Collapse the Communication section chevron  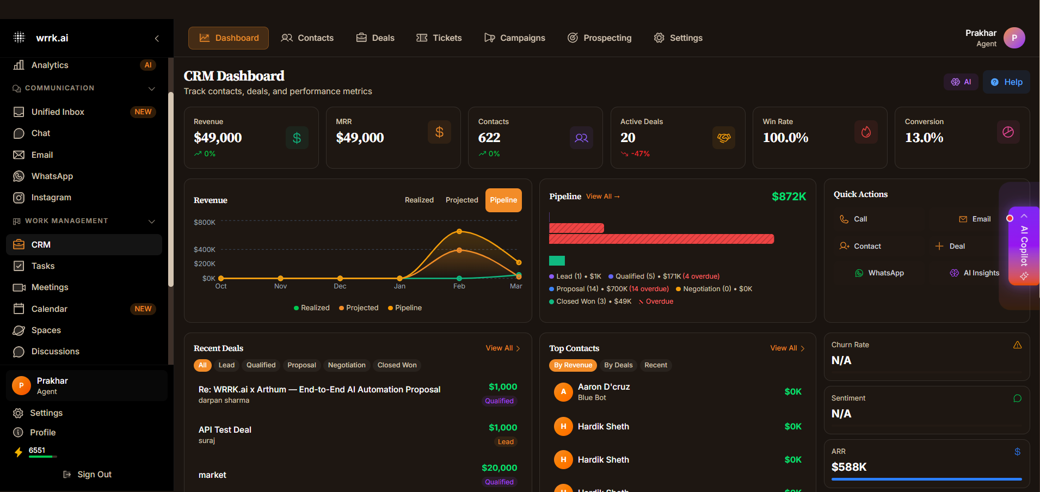click(152, 89)
